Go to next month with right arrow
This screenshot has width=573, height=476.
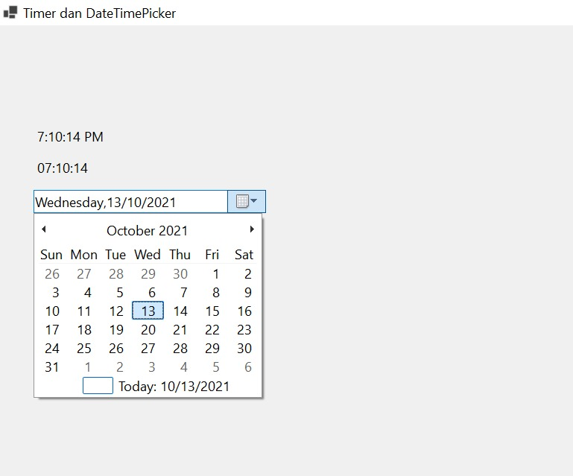(x=252, y=229)
